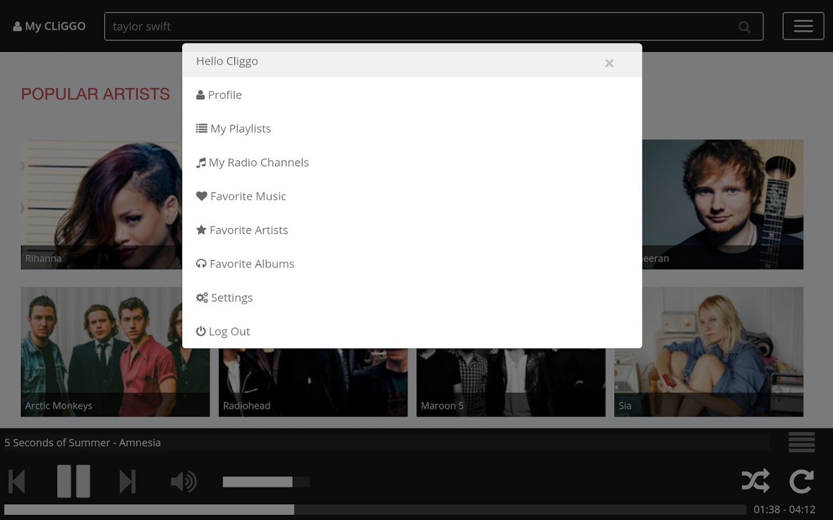
Task: Click the music note icon for My Radio Channels
Action: (201, 162)
